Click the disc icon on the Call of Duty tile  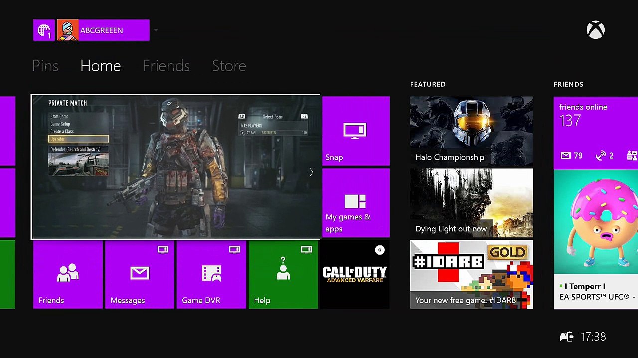click(380, 250)
